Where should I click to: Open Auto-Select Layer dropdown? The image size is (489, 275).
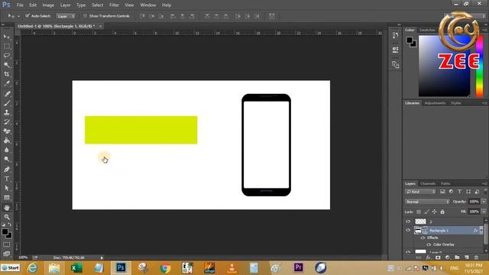[x=66, y=16]
